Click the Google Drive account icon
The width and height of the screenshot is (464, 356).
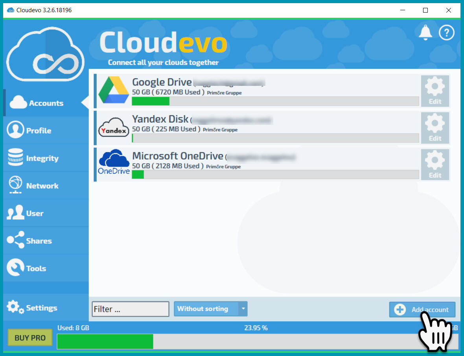114,91
